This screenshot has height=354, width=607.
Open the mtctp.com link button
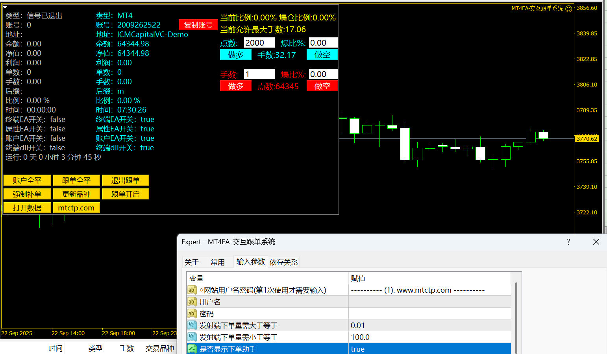pos(76,208)
